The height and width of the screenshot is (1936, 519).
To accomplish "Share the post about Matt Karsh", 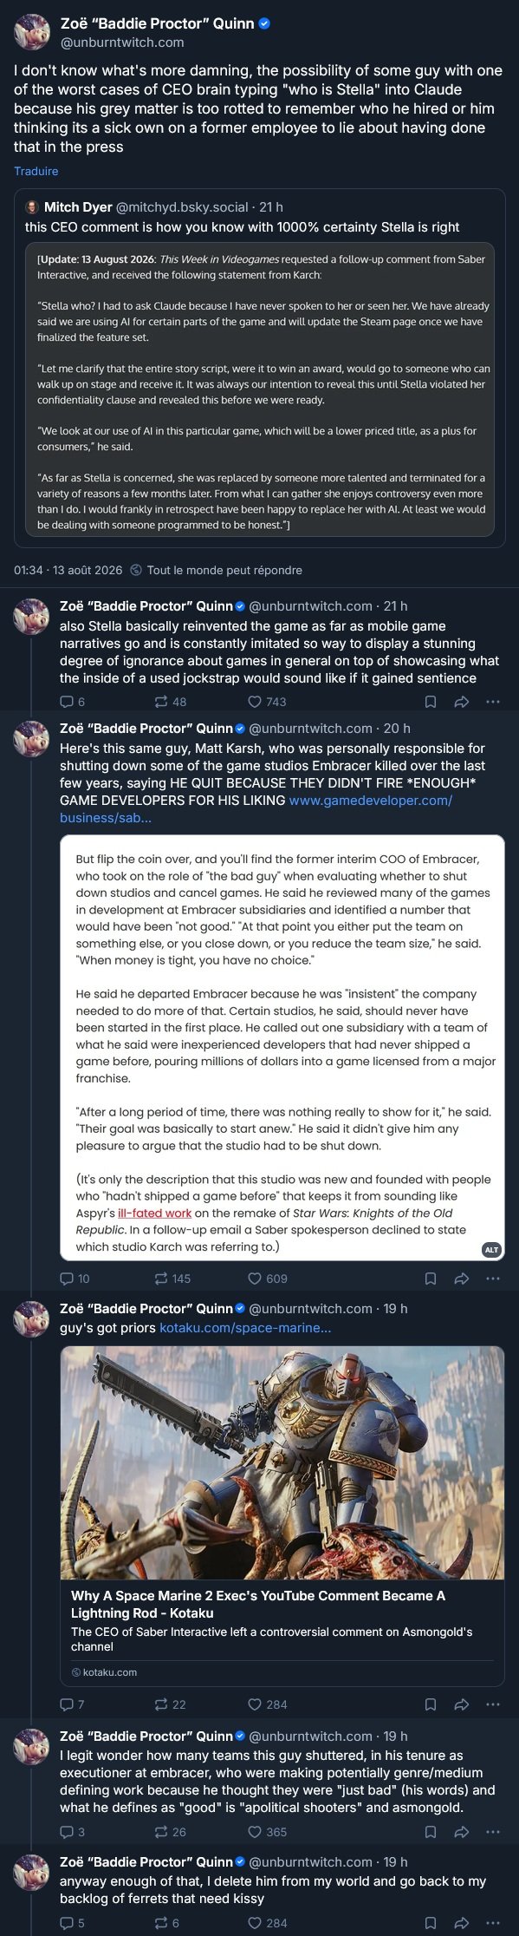I will tap(461, 1279).
